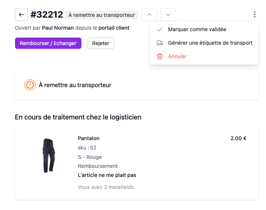Open the Pantalon product thumbnail
Image resolution: width=266 pixels, height=210 pixels.
tap(48, 156)
